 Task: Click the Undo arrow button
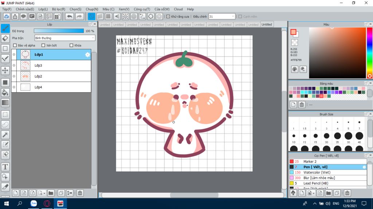click(70, 16)
